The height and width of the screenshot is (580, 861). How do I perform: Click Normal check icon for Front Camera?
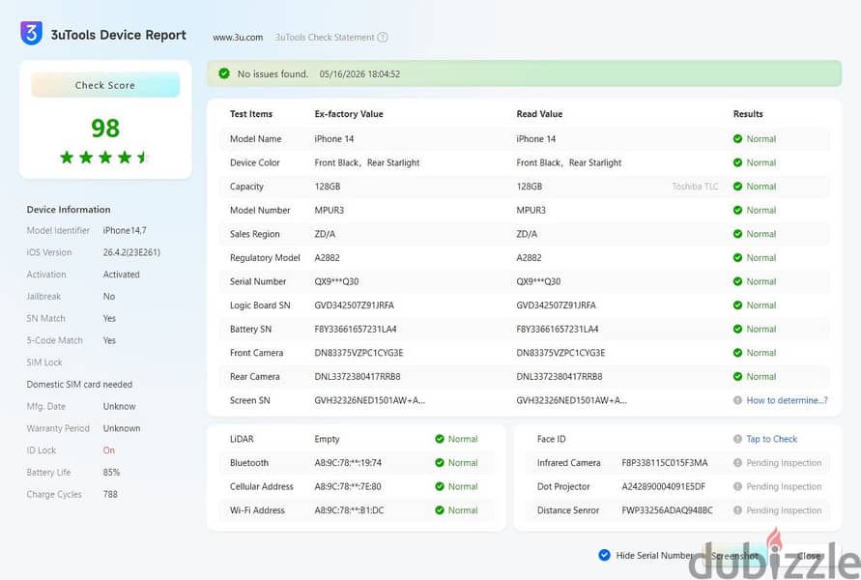pyautogui.click(x=737, y=353)
